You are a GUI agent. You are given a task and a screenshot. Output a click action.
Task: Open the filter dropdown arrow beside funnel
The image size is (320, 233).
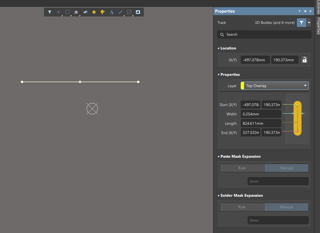309,23
